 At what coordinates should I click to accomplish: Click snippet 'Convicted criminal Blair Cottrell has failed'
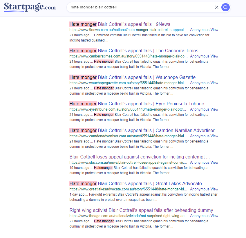click(x=139, y=37)
